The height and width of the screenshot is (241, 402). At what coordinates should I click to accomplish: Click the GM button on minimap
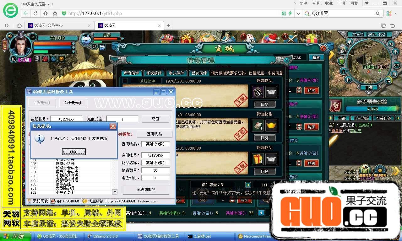click(397, 65)
